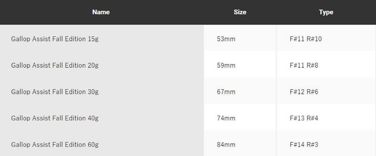Click the Size column header
The width and height of the screenshot is (376, 156).
(x=240, y=12)
